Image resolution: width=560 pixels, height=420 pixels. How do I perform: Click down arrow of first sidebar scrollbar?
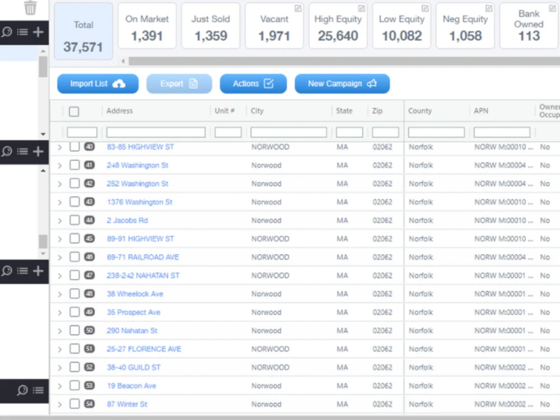[43, 134]
